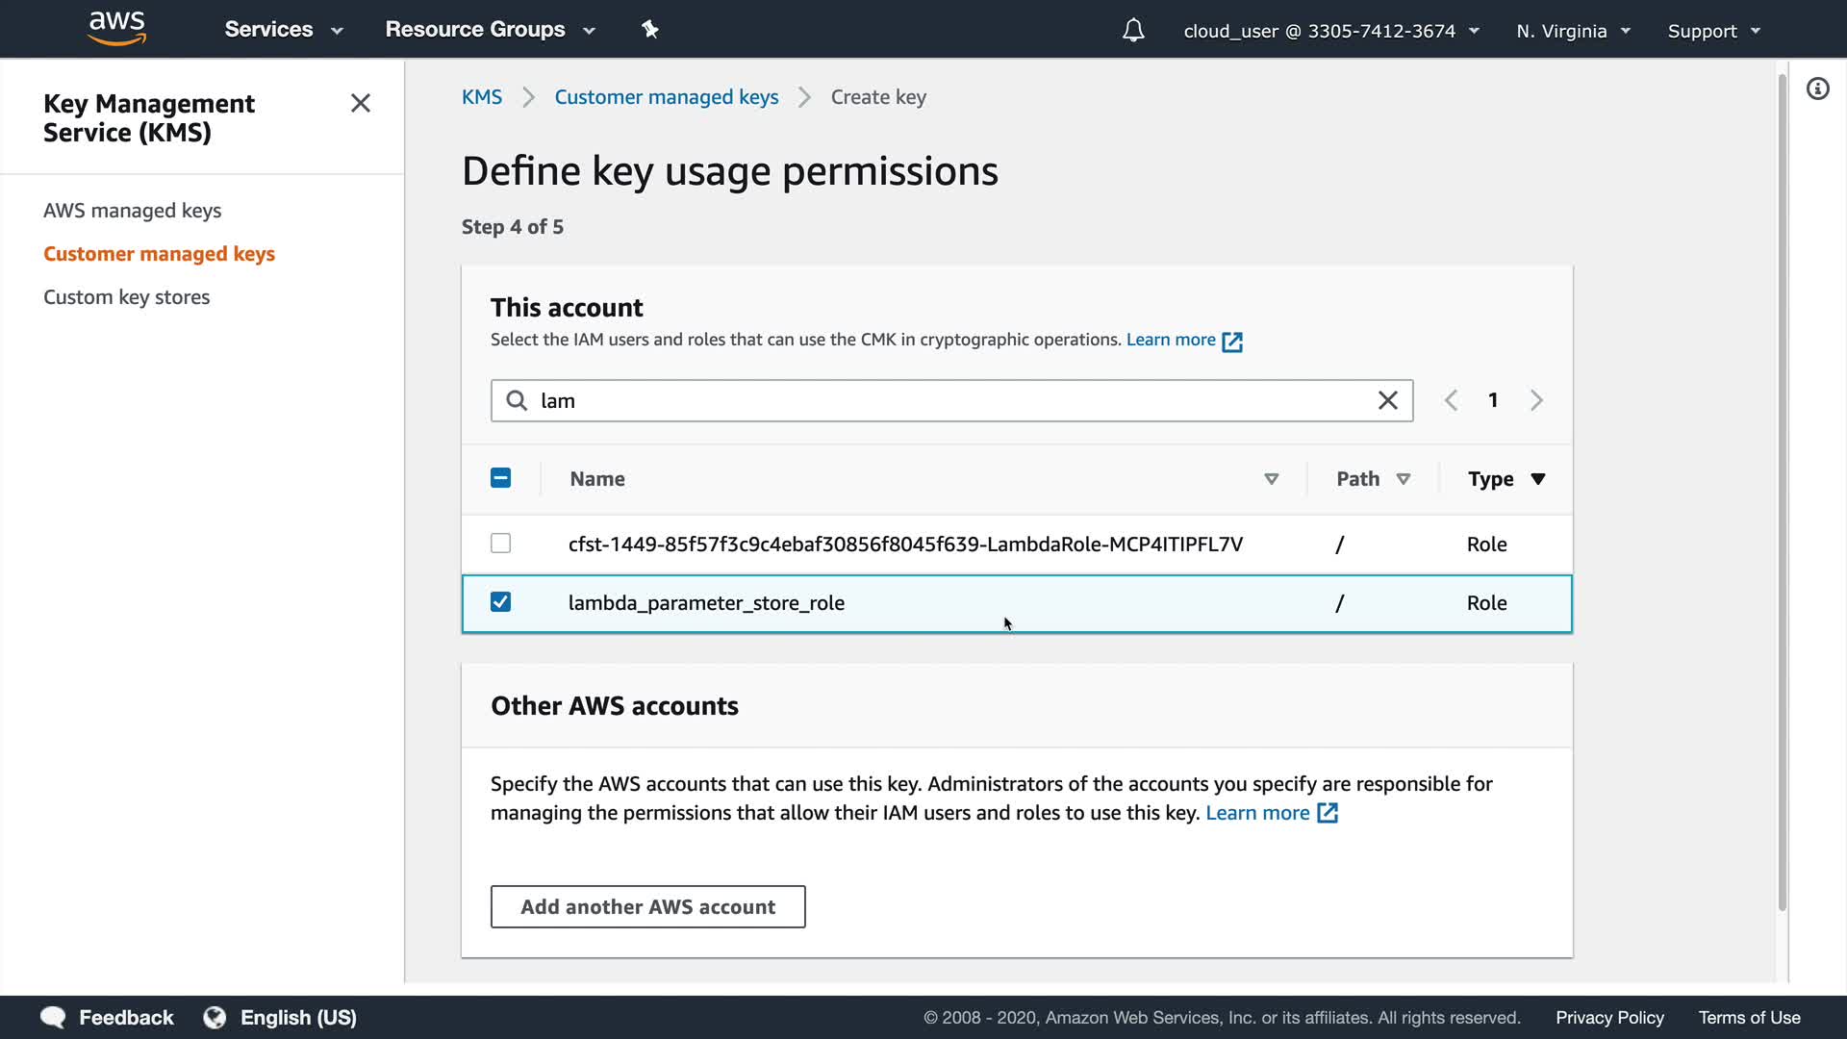Click the Feedback speech bubble icon
The image size is (1847, 1039).
[x=53, y=1018]
